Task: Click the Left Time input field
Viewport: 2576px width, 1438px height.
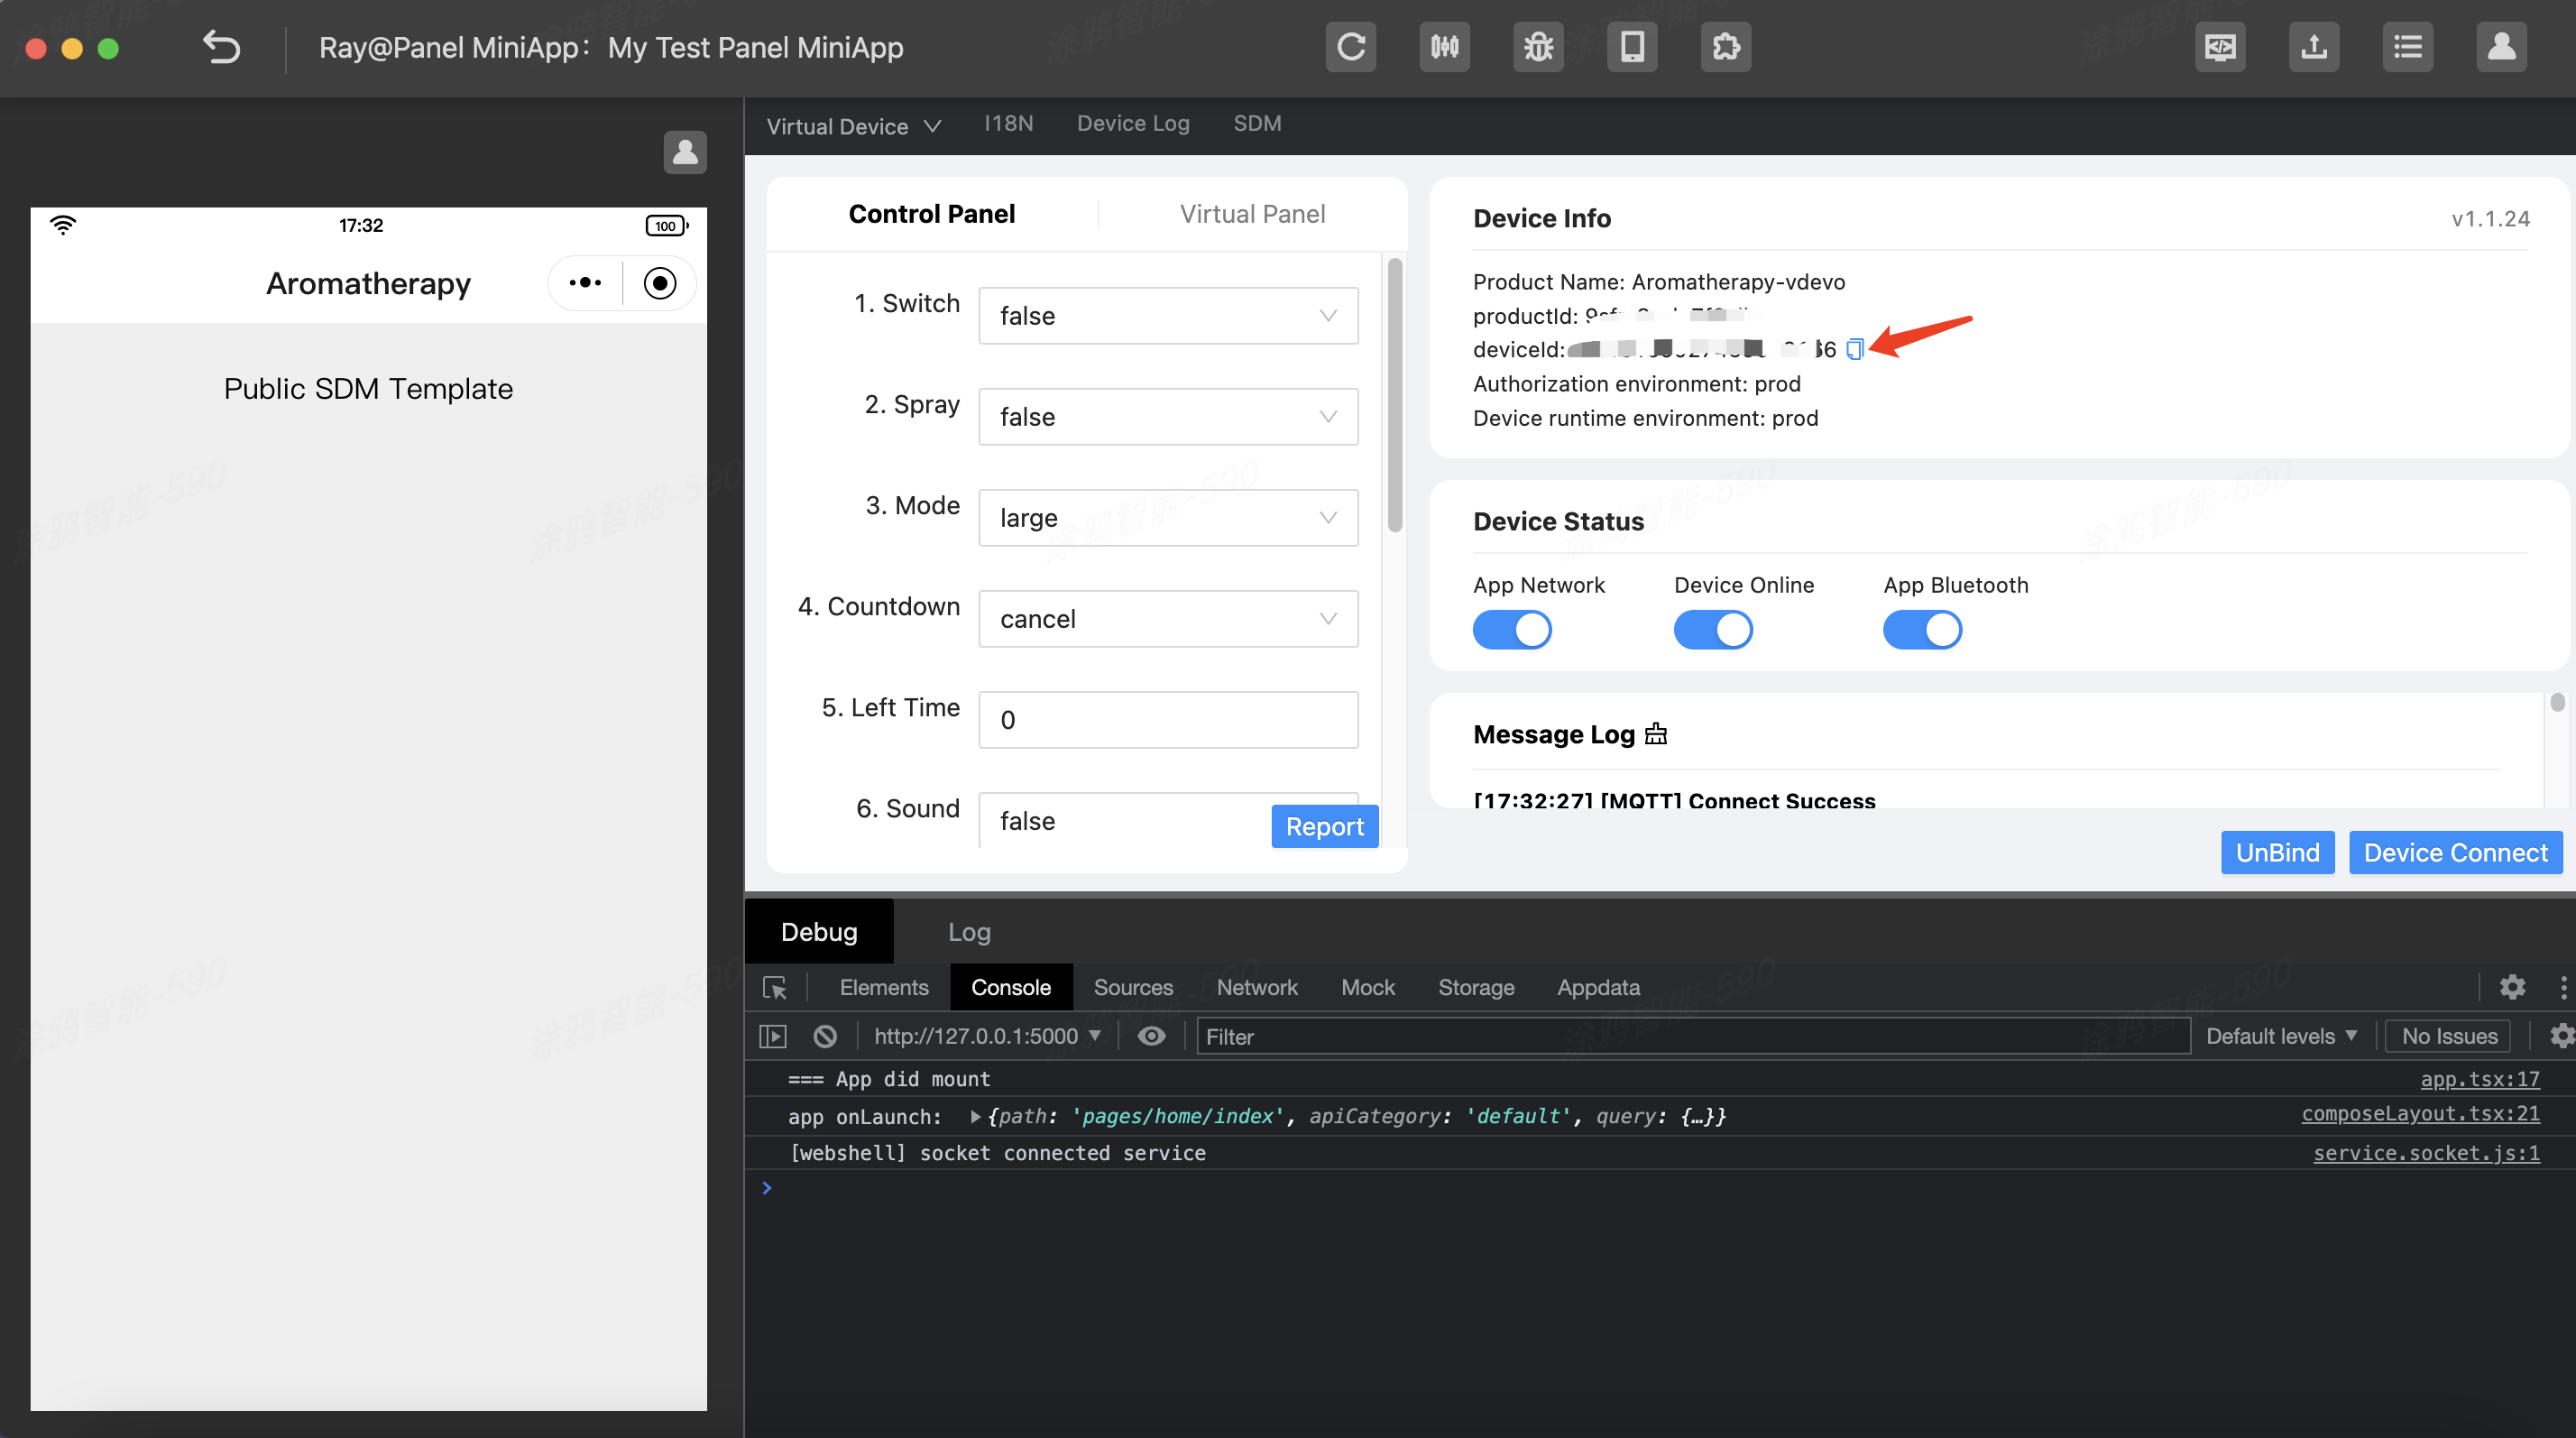Action: pos(1167,720)
